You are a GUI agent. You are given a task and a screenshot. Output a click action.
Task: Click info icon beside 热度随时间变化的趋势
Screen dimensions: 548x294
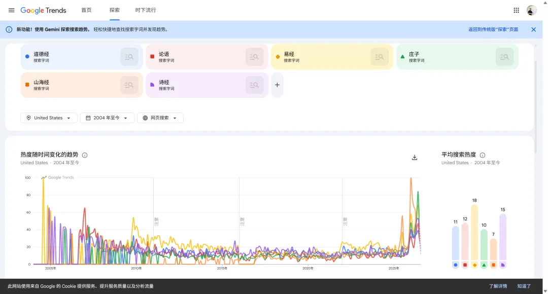pos(85,155)
